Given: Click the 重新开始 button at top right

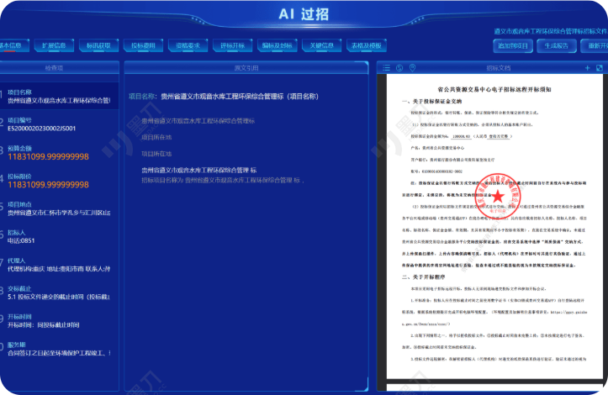Looking at the screenshot, I should 595,45.
